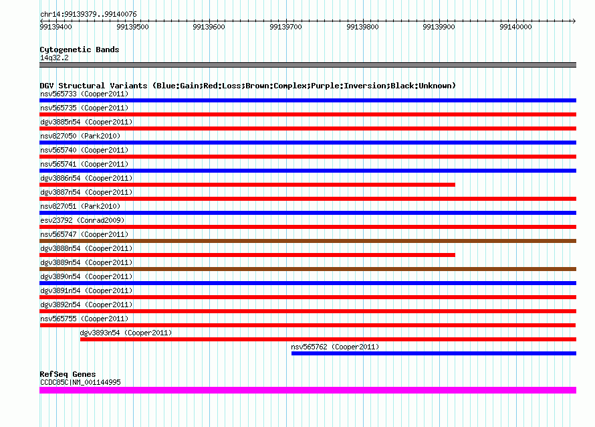Select the nsv565755 (Cooper2011) label
The height and width of the screenshot is (427, 595).
84,319
